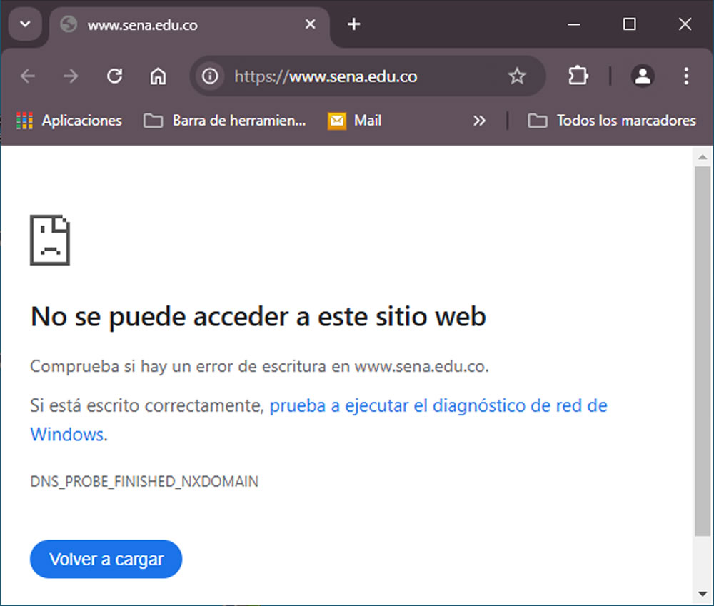Minimize the browser window
The height and width of the screenshot is (606, 714).
pos(574,24)
